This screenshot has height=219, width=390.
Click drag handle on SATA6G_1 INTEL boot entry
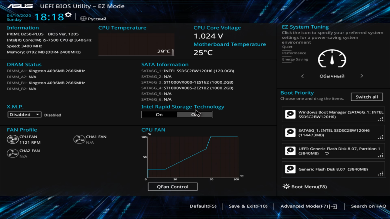click(381, 137)
